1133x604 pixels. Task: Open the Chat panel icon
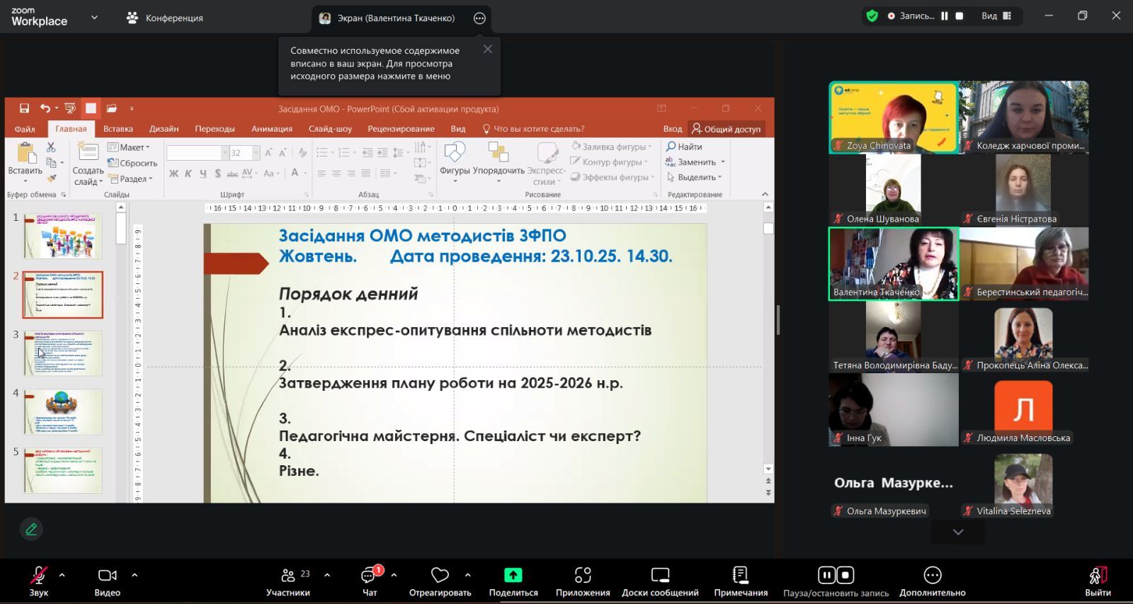[x=369, y=576]
